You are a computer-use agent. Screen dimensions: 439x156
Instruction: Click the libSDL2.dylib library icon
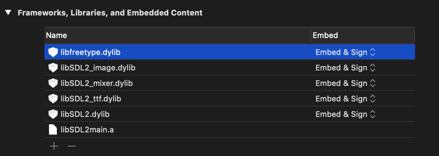click(53, 114)
